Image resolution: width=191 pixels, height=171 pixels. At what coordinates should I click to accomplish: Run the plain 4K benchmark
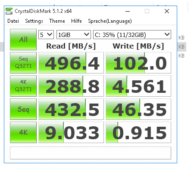point(23,132)
